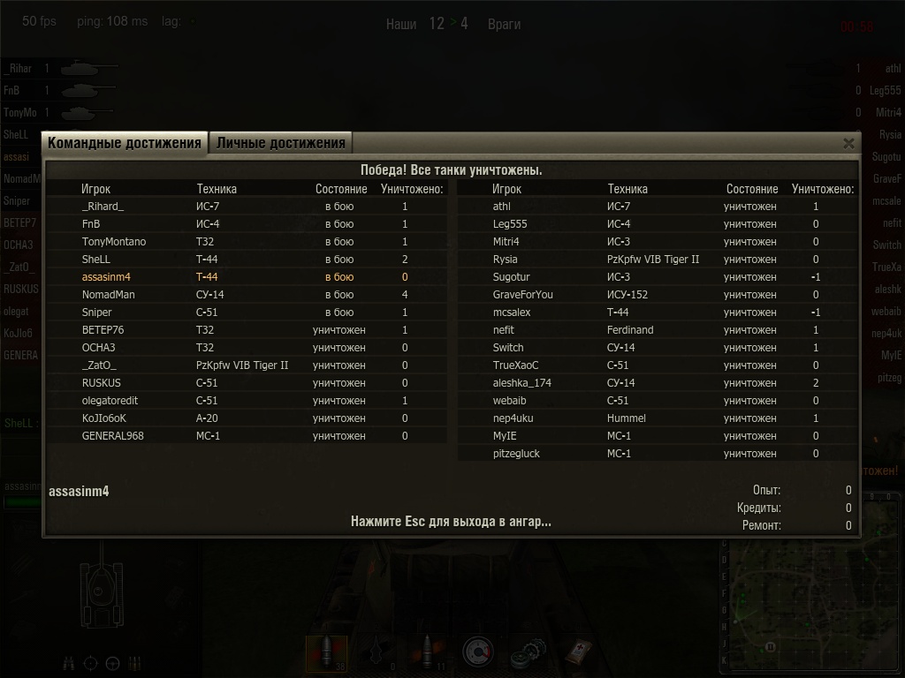
Task: Select player NomadMan row in team list
Action: [x=247, y=295]
